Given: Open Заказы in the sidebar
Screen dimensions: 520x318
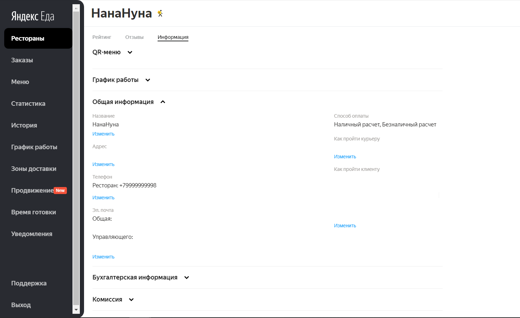Looking at the screenshot, I should [22, 60].
